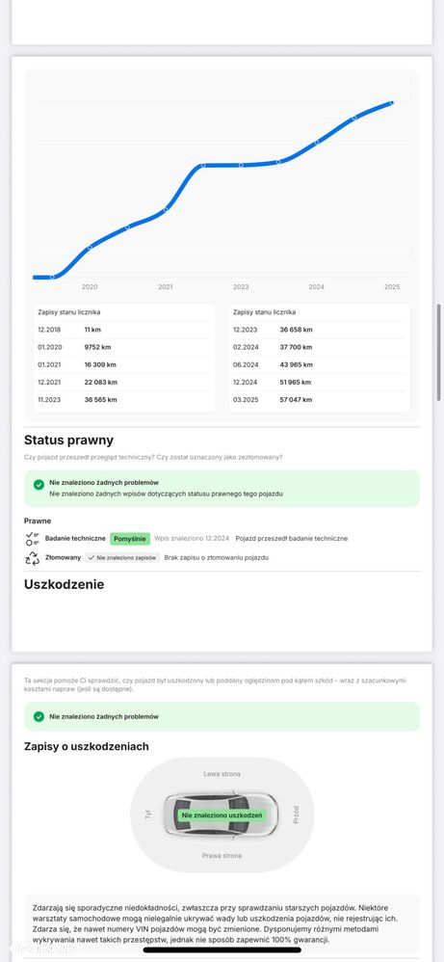444x962 pixels.
Task: Click the Tył label beside the car
Action: (147, 815)
